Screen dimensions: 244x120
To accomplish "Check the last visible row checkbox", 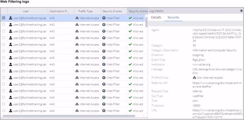I will 4,110.
